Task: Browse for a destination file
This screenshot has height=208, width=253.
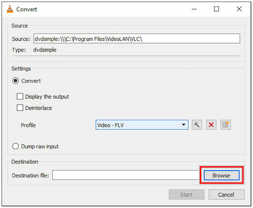Action: [x=221, y=175]
